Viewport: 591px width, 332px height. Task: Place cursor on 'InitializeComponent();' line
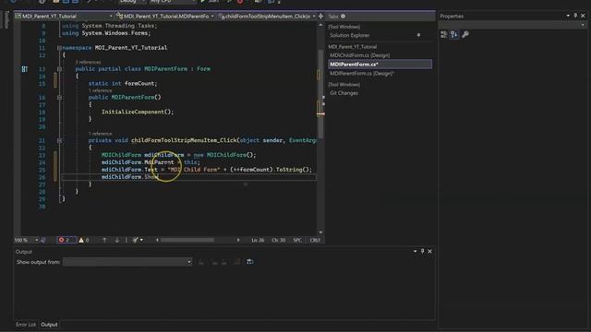coord(138,112)
